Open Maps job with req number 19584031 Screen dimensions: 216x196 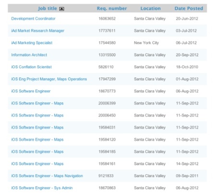[x=37, y=127]
